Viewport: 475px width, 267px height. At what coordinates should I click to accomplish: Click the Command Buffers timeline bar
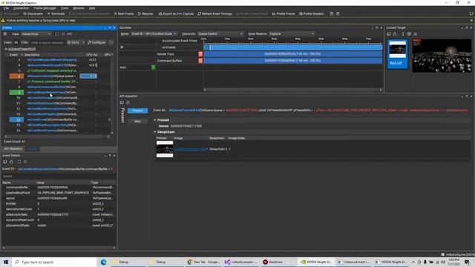293,61
